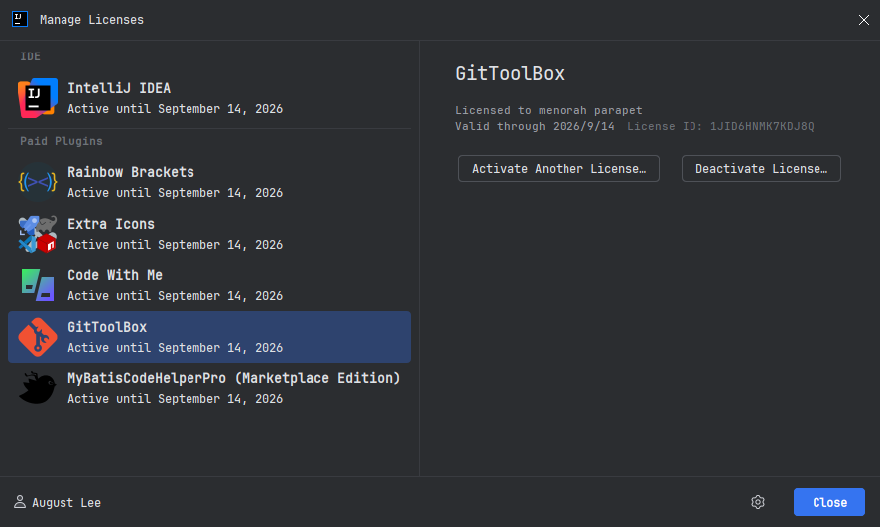Click the License ID: 1JID6HNMK7KDJ8Q text
This screenshot has width=880, height=527.
pos(720,126)
